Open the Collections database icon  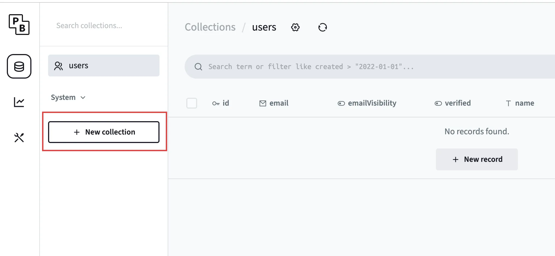(x=19, y=66)
